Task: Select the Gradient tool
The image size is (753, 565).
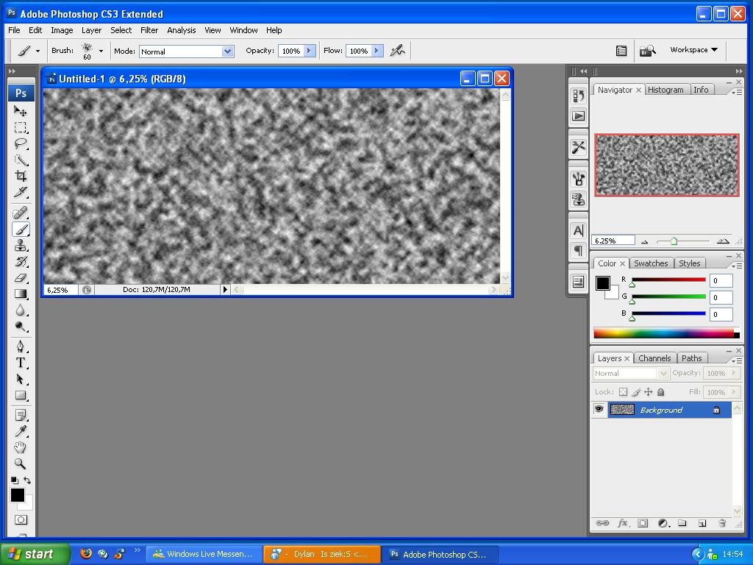Action: 21,294
